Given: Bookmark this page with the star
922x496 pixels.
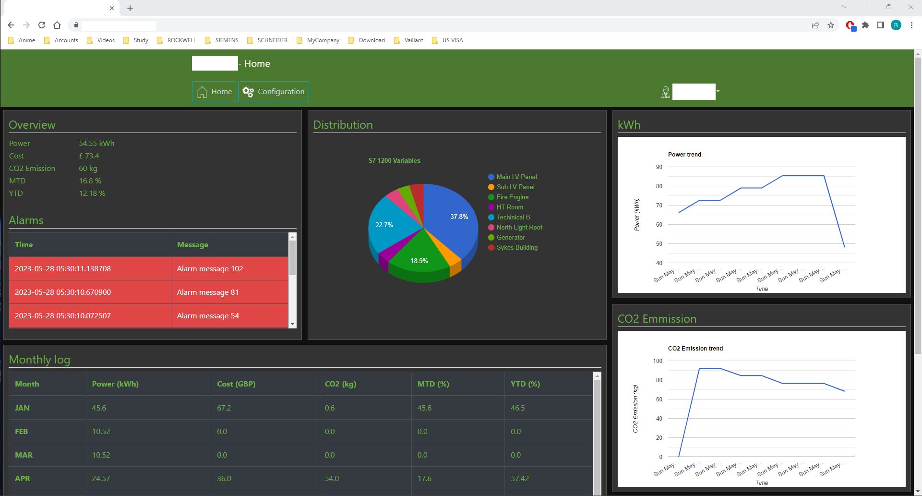Looking at the screenshot, I should (x=831, y=25).
